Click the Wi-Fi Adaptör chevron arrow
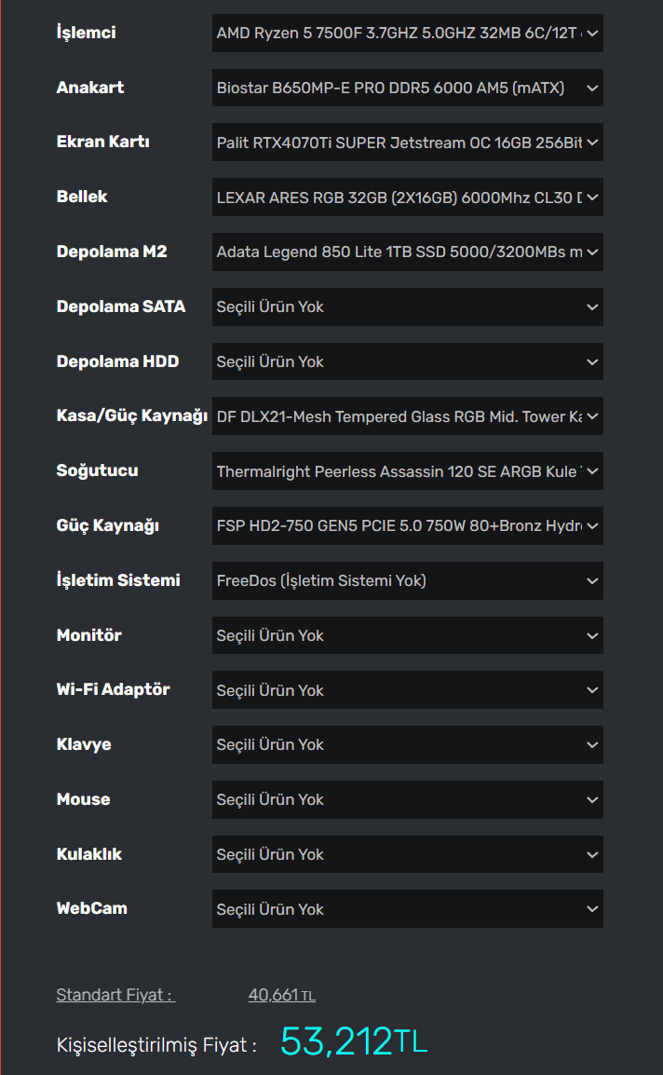 coord(593,690)
